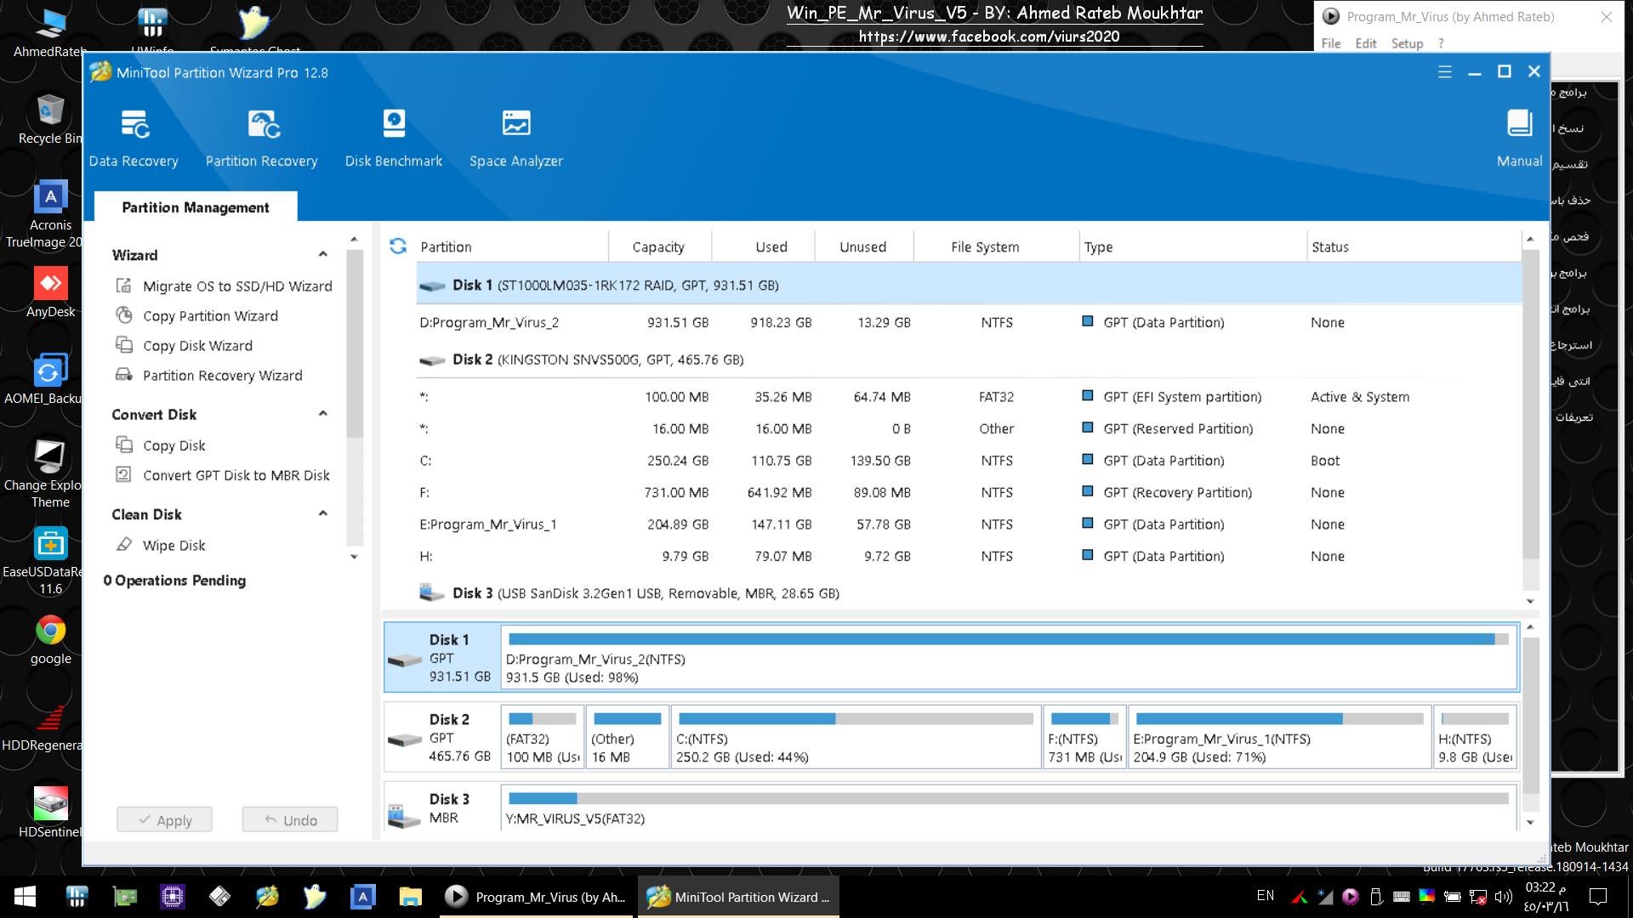Click D:Program_Mr_Virus_2 block in disk map
This screenshot has width=1633, height=918.
(x=1009, y=658)
